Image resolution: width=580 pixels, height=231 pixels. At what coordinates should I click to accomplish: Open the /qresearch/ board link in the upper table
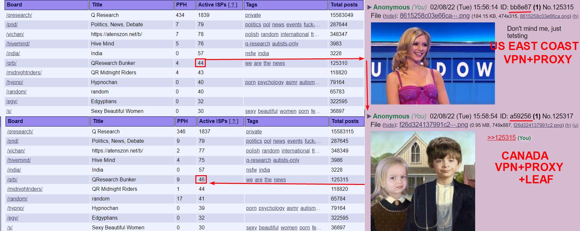point(19,15)
